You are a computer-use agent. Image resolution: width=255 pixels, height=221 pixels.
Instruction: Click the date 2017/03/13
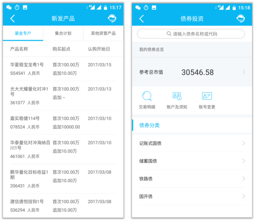[x=100, y=89]
